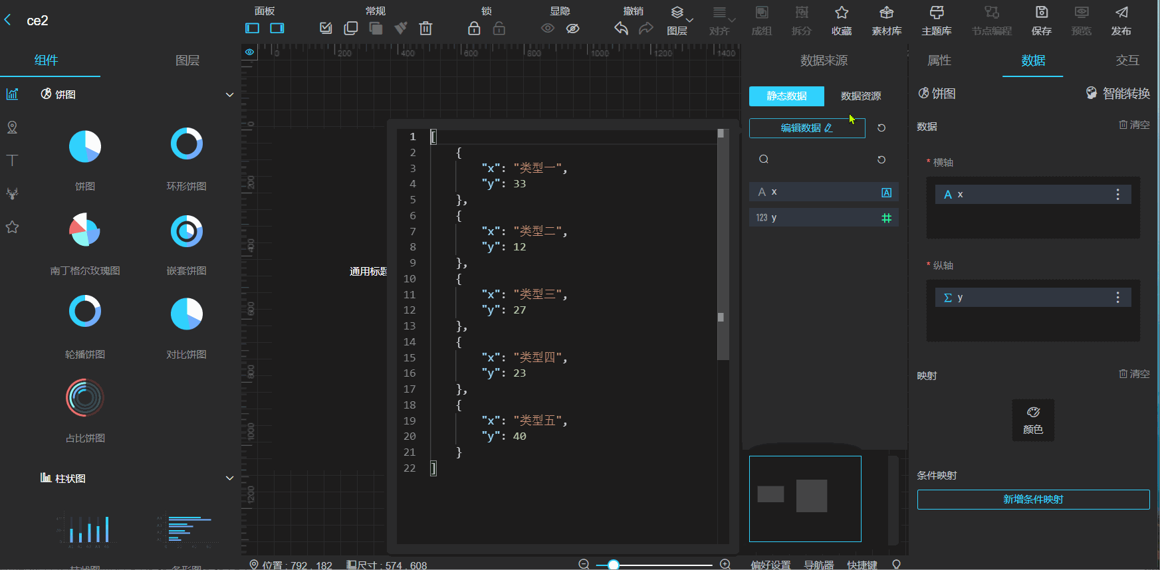Switch to the 交互 interaction tab

pyautogui.click(x=1127, y=60)
